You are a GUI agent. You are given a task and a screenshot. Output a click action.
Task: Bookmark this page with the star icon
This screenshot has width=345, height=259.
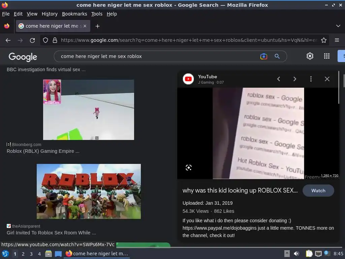point(324,40)
